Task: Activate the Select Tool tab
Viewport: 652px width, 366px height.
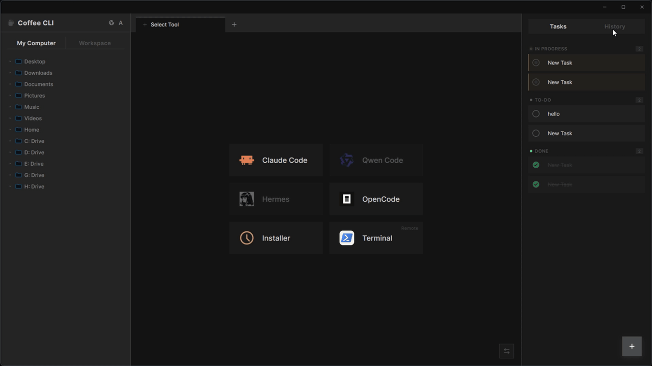Action: pyautogui.click(x=180, y=24)
